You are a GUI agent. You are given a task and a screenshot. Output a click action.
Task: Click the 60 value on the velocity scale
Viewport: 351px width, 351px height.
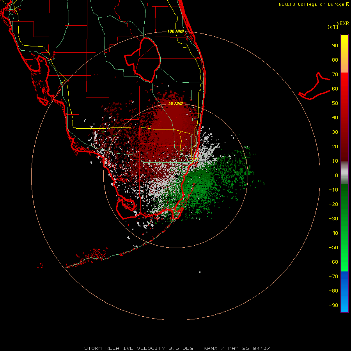pos(335,89)
